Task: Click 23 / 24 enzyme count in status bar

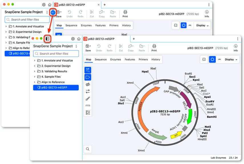Action: [x=233, y=158]
